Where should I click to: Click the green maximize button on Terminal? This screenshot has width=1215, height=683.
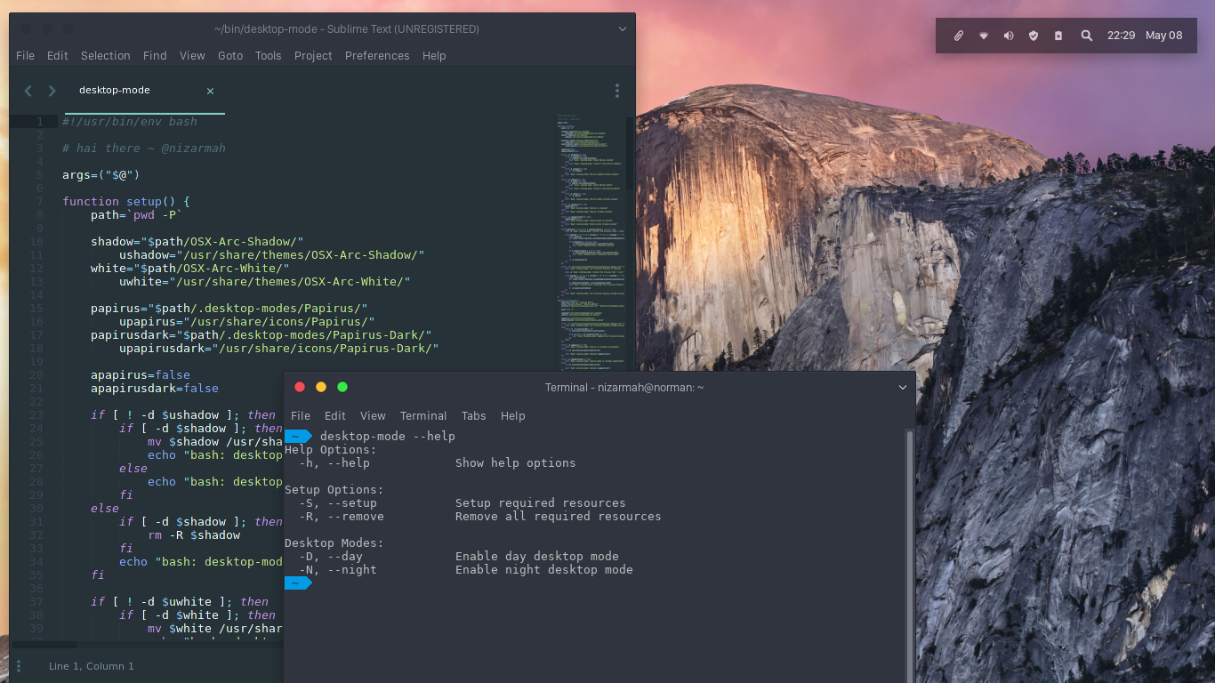[x=342, y=387]
